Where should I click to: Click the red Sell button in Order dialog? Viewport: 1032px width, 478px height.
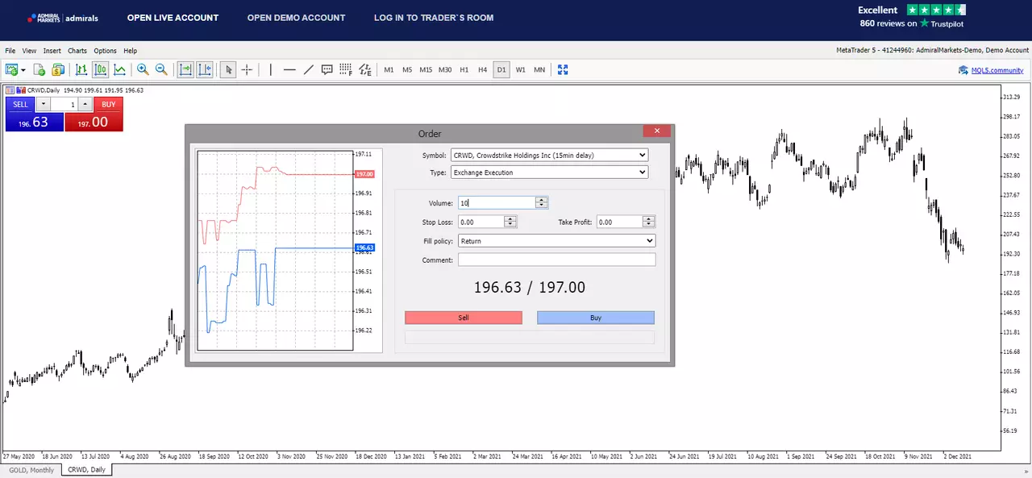464,318
